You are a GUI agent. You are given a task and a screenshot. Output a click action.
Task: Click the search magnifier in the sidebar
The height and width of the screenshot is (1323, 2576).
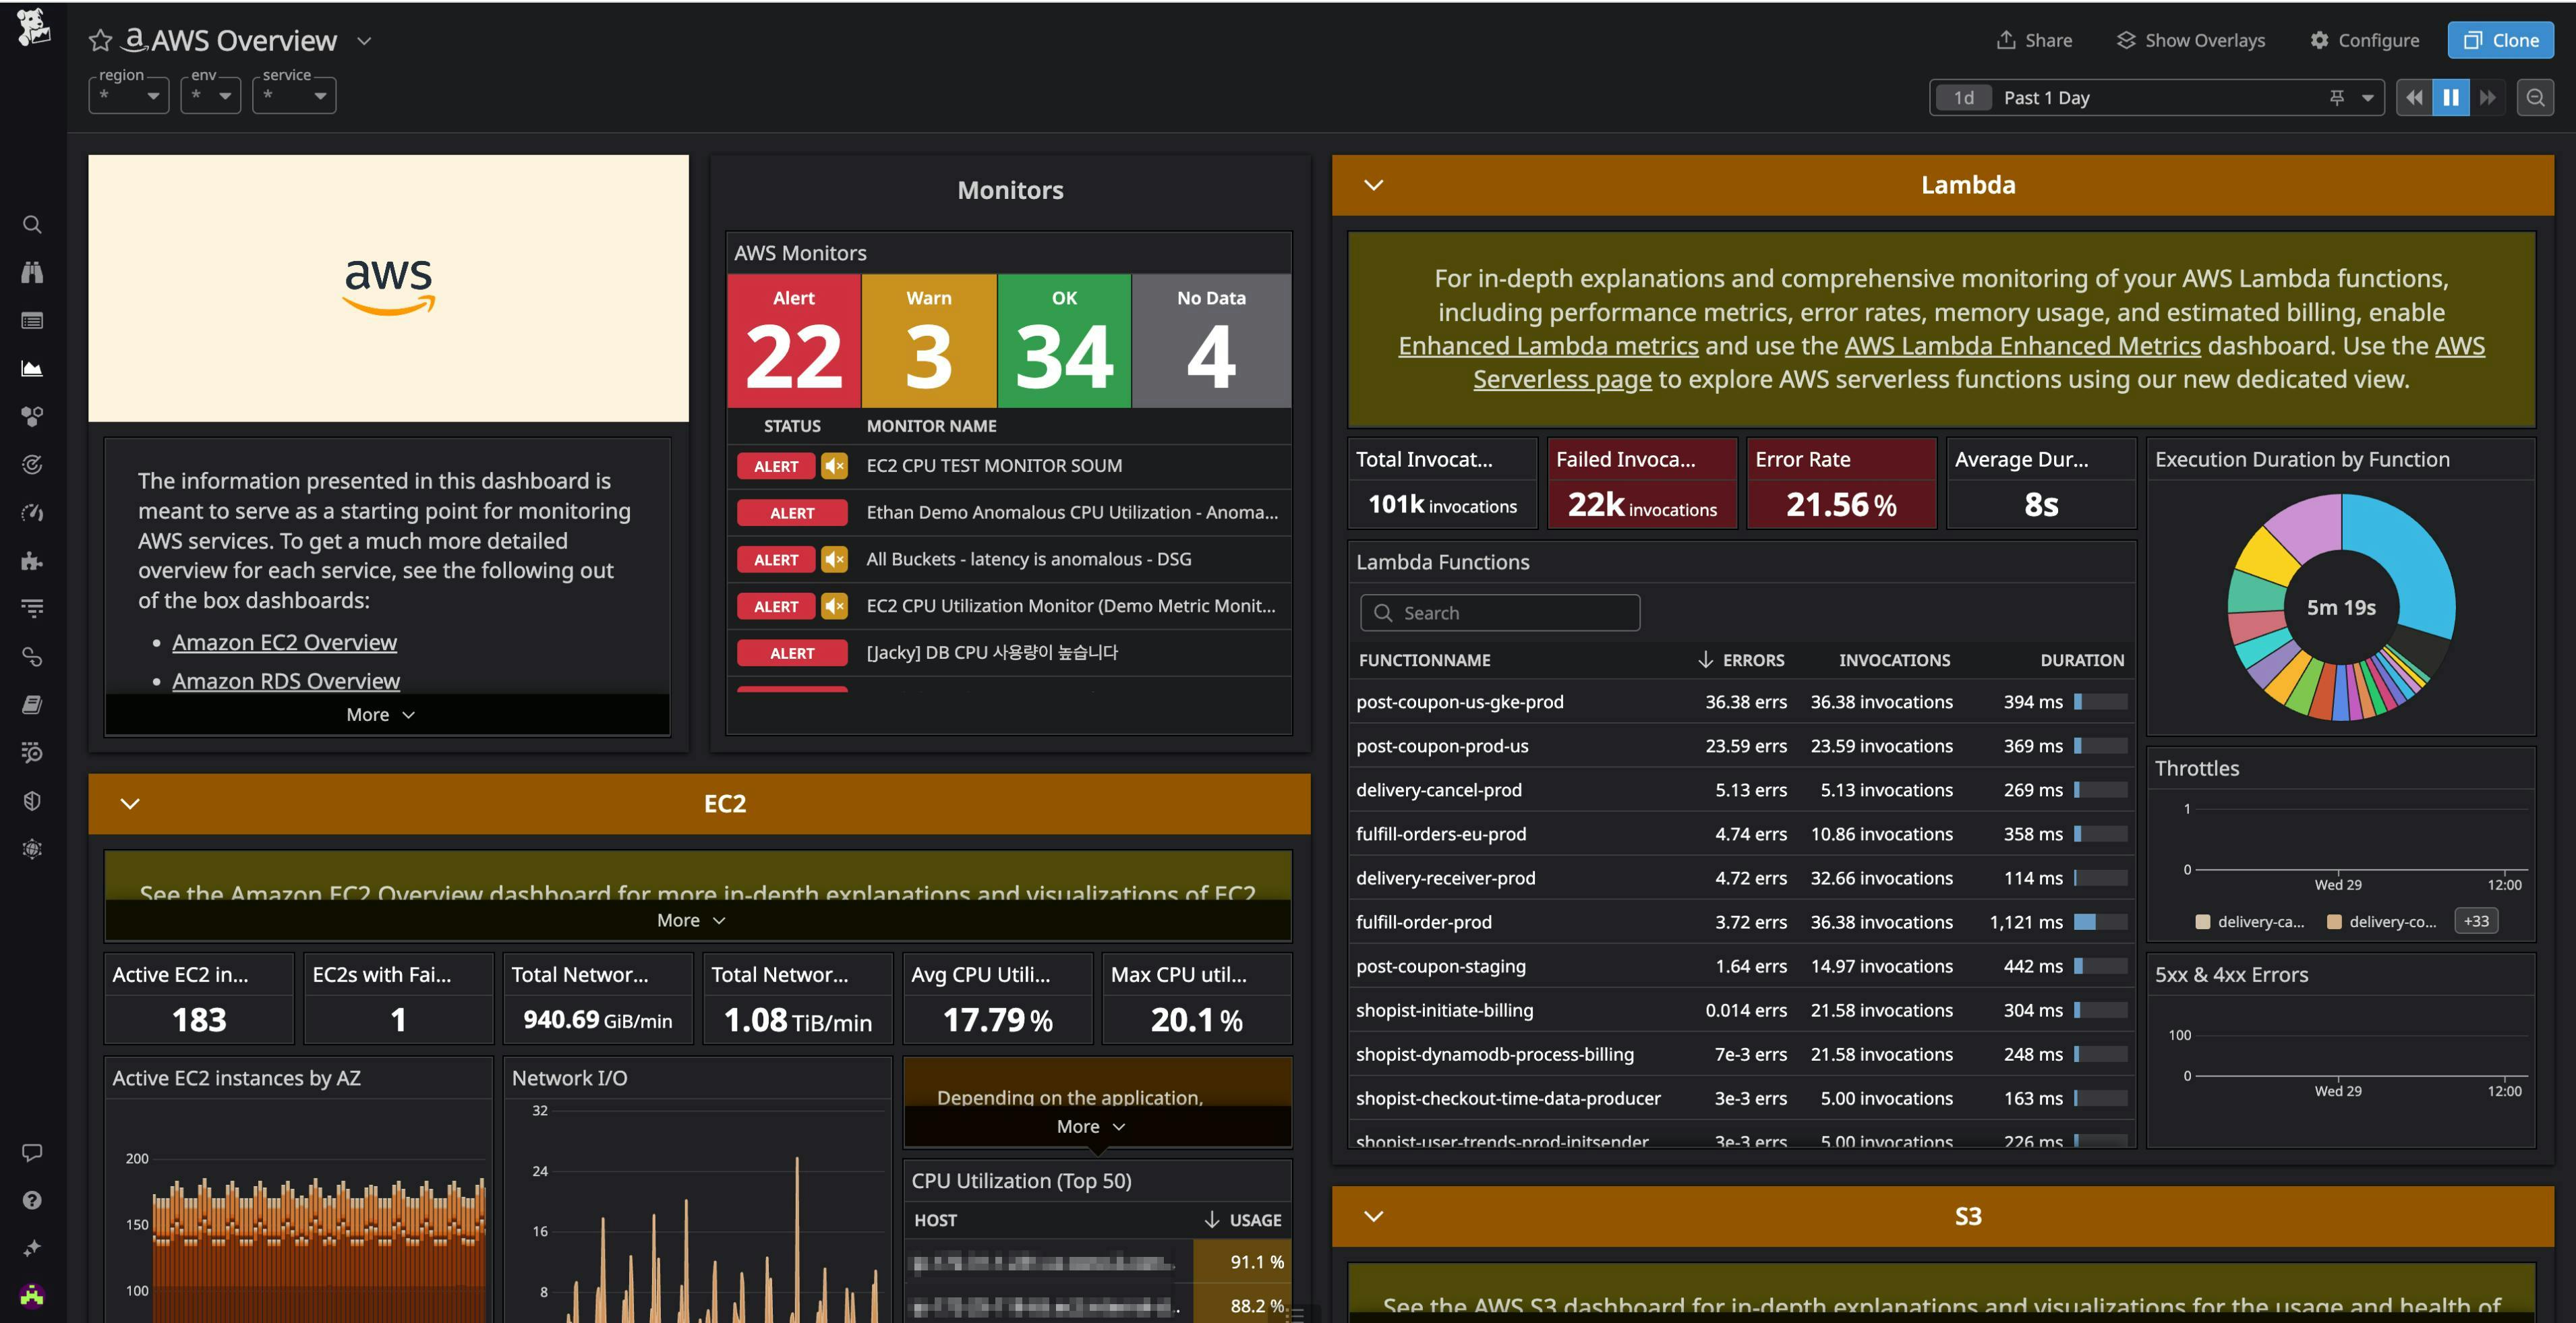pos(32,225)
